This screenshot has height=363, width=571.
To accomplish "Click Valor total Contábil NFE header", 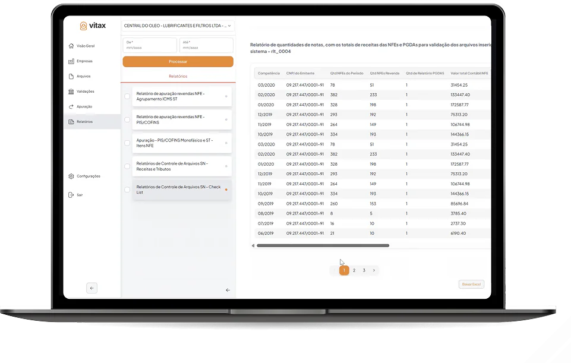I will coord(469,73).
